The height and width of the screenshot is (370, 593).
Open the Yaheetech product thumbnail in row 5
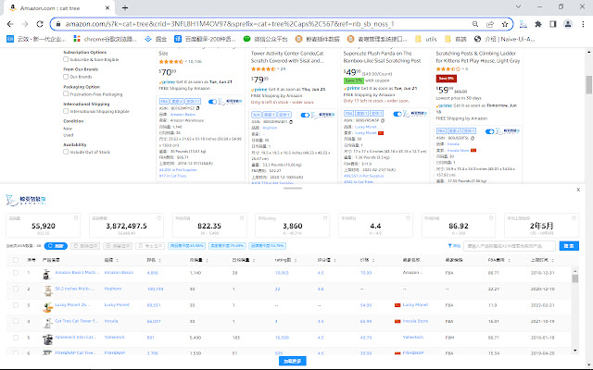47,339
